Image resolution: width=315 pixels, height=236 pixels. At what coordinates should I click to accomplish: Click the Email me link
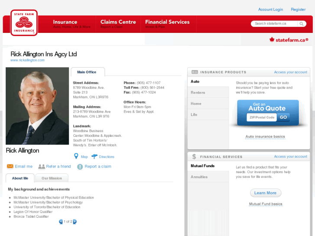click(23, 166)
